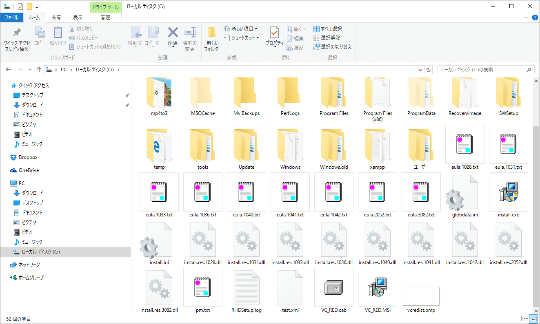This screenshot has width=540, height=324.
Task: Switch to large icons view in status bar
Action: pos(533,319)
